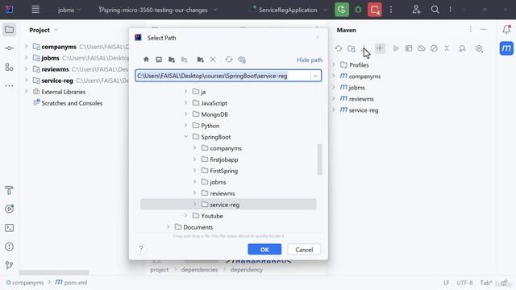Select the service-reg folder in dialog
The image size is (516, 290).
(x=228, y=204)
